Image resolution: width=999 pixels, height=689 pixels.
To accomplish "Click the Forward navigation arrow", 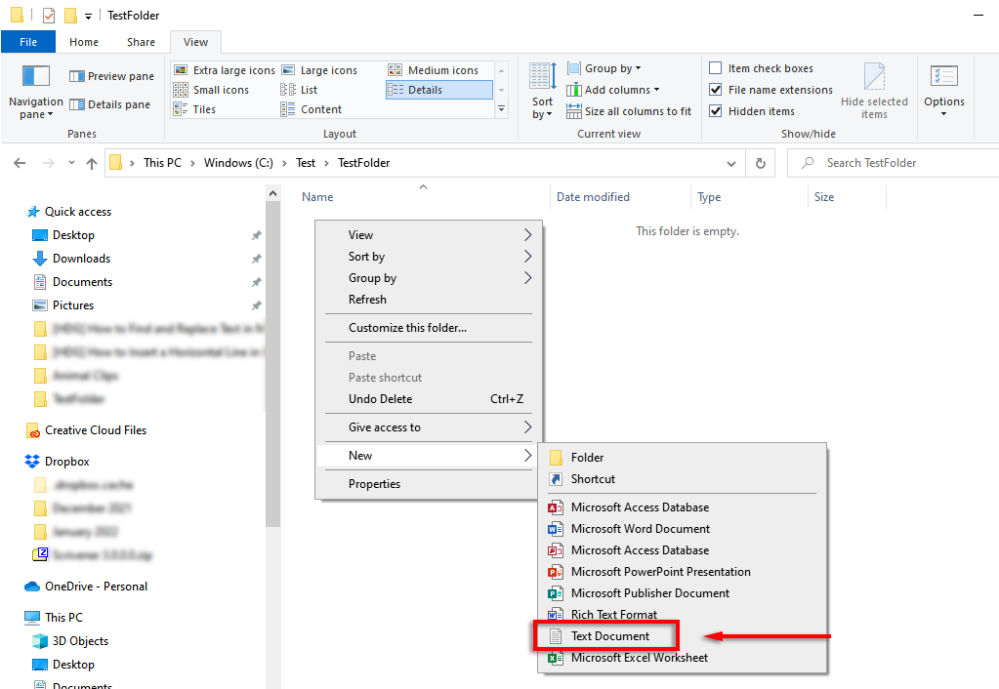I will tap(49, 163).
